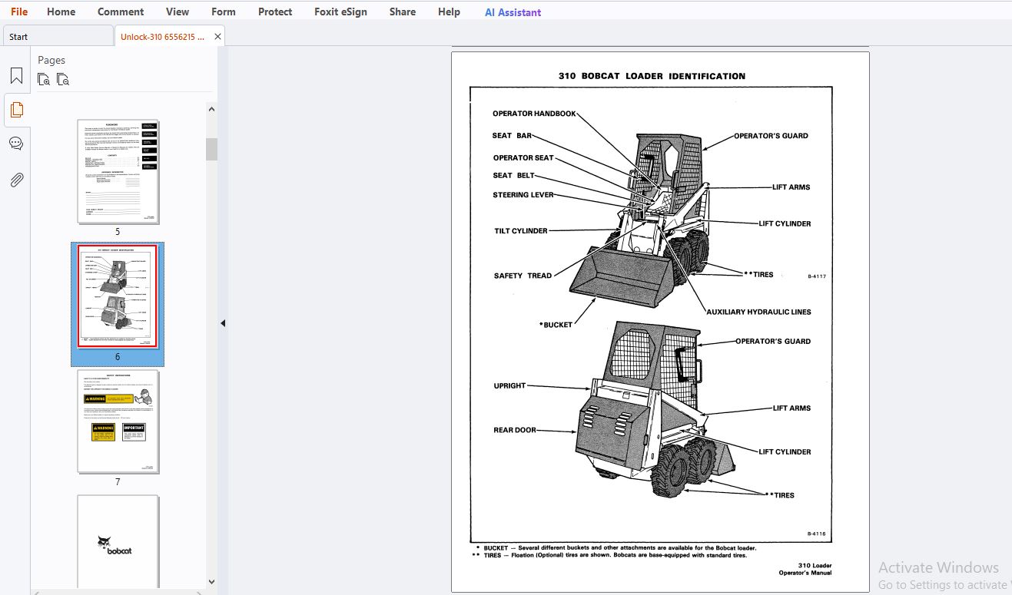Image resolution: width=1012 pixels, height=595 pixels.
Task: Click the 'OPERATOR SEAT' label
Action: tap(523, 158)
